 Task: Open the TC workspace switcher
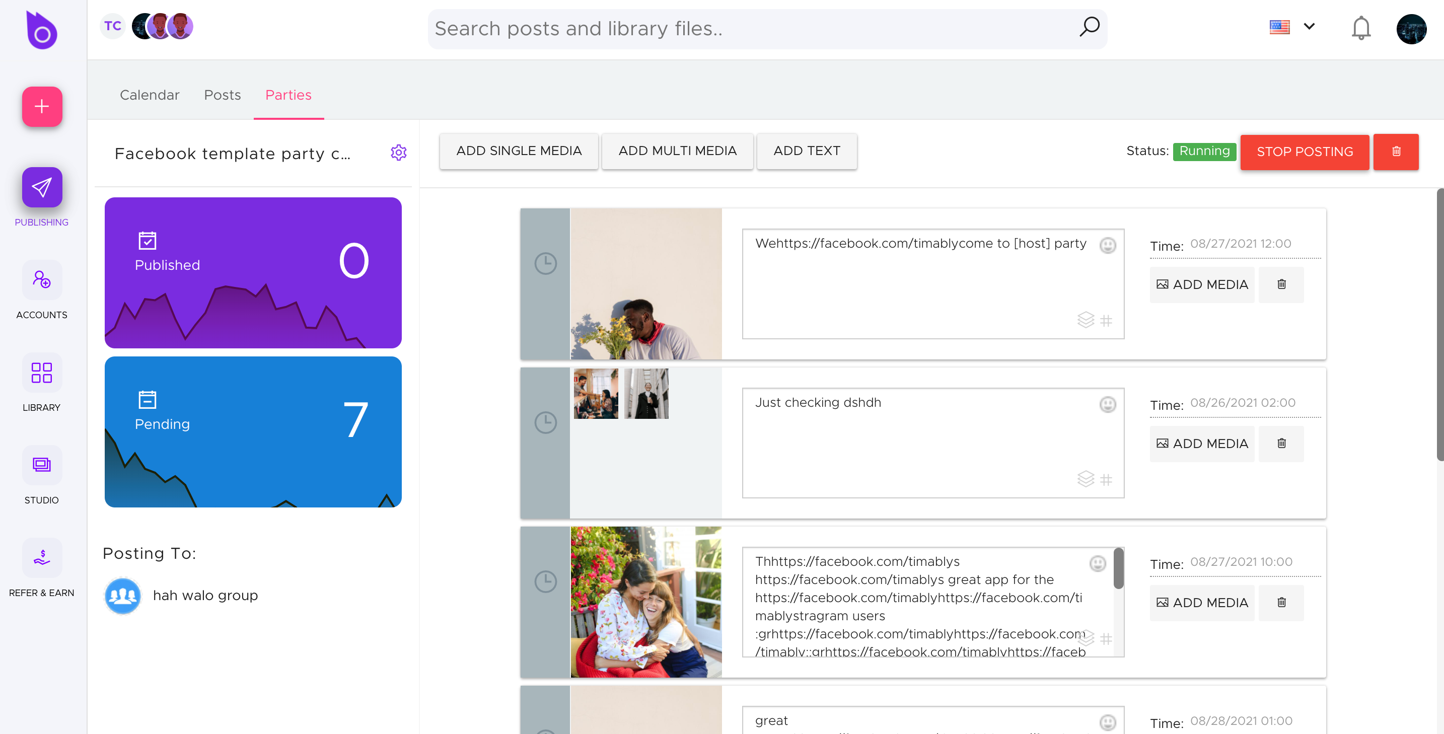pyautogui.click(x=113, y=26)
